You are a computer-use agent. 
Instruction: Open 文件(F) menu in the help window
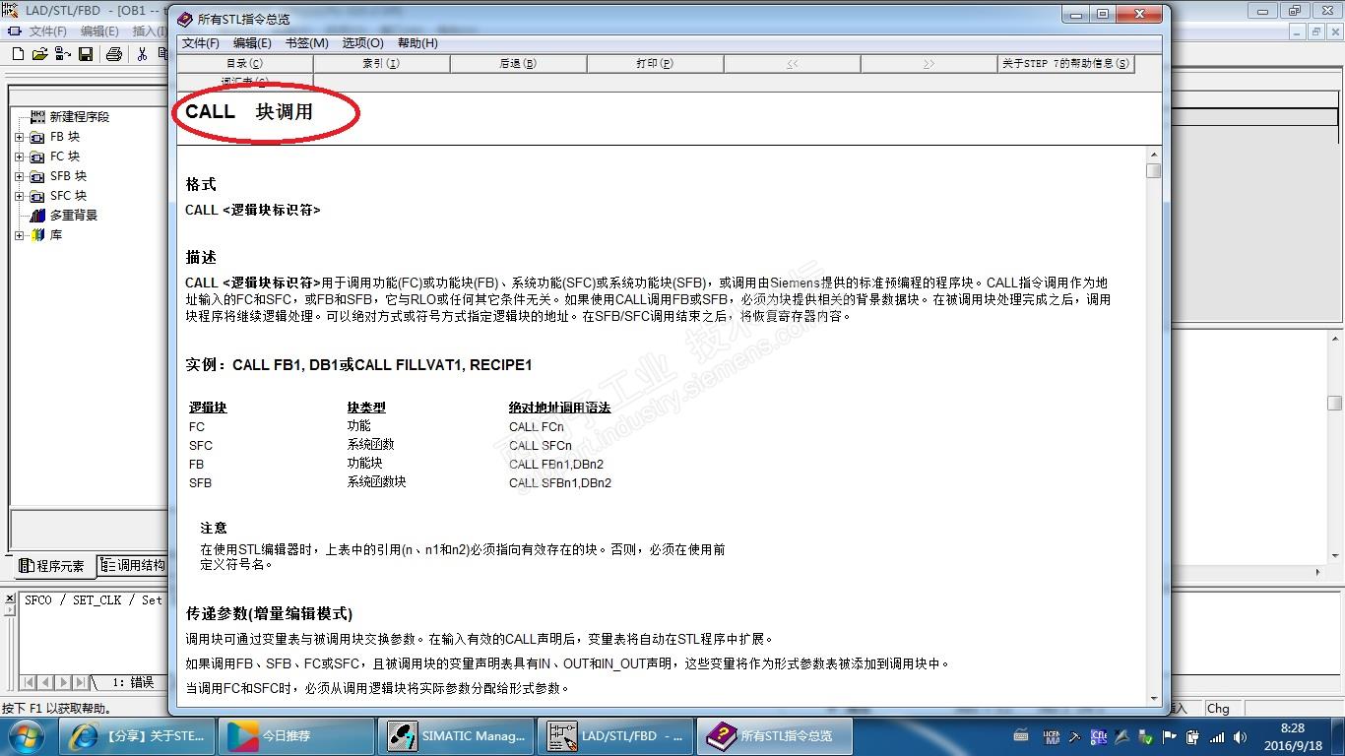(201, 43)
